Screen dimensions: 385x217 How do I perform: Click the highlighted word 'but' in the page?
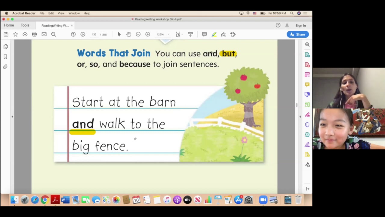[x=229, y=54]
